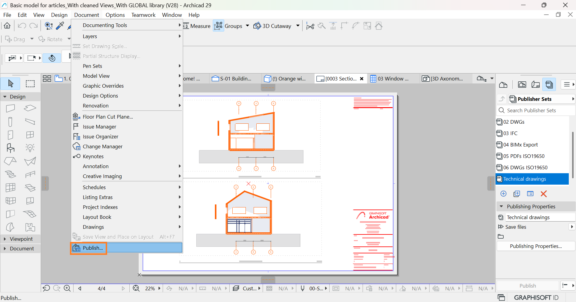The image size is (576, 302).
Task: Click the Groups icon
Action: pos(219,26)
